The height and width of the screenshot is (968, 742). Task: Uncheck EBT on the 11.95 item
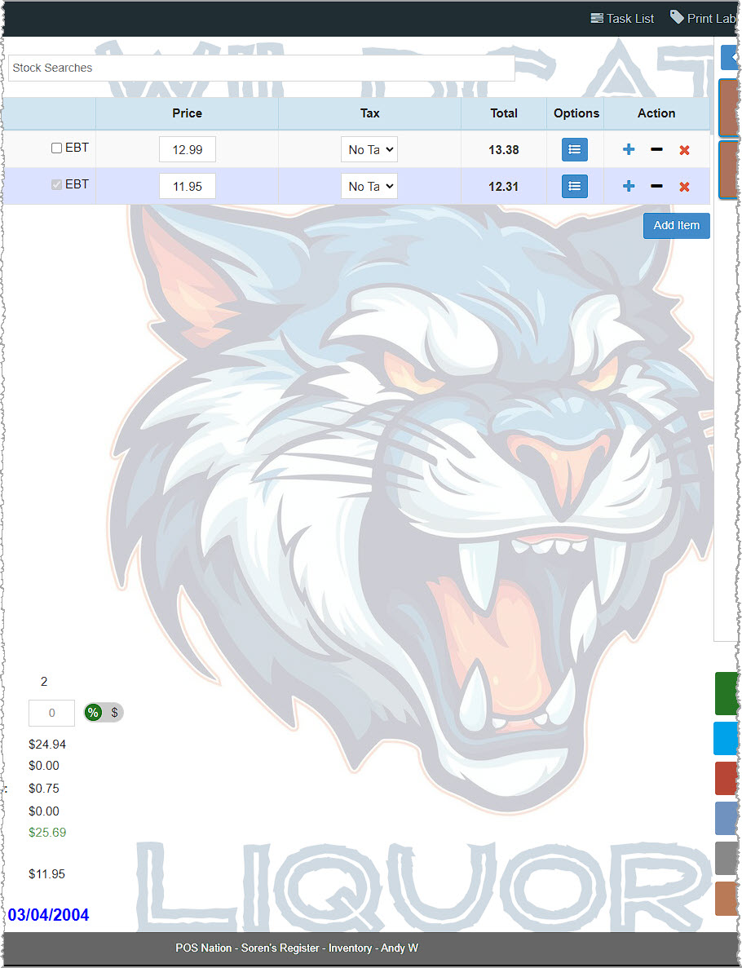coord(55,183)
